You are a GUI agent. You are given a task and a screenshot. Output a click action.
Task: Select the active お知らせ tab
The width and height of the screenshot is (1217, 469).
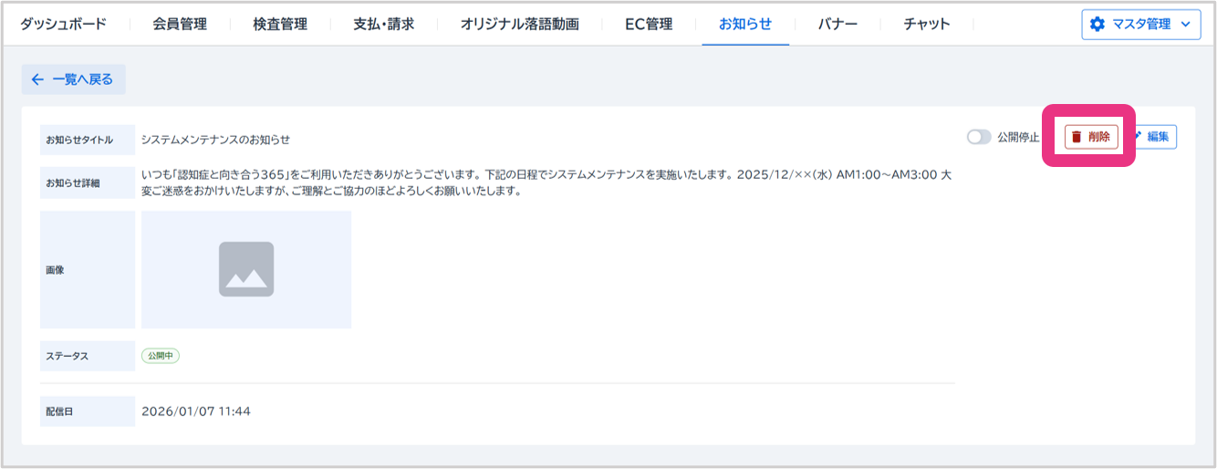[x=744, y=25]
